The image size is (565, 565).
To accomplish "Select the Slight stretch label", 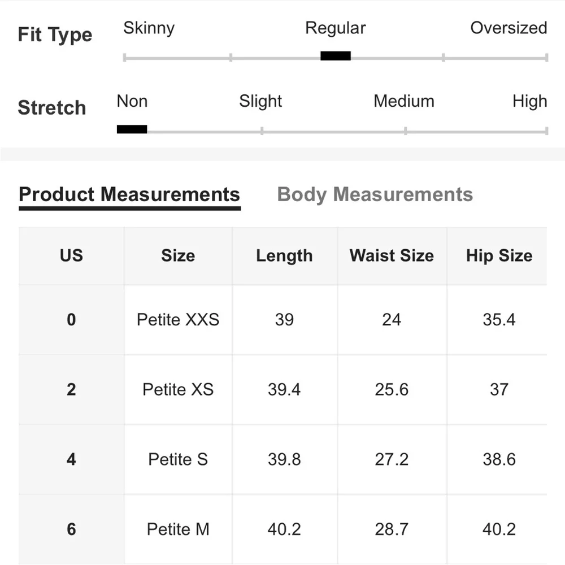I will pos(260,101).
